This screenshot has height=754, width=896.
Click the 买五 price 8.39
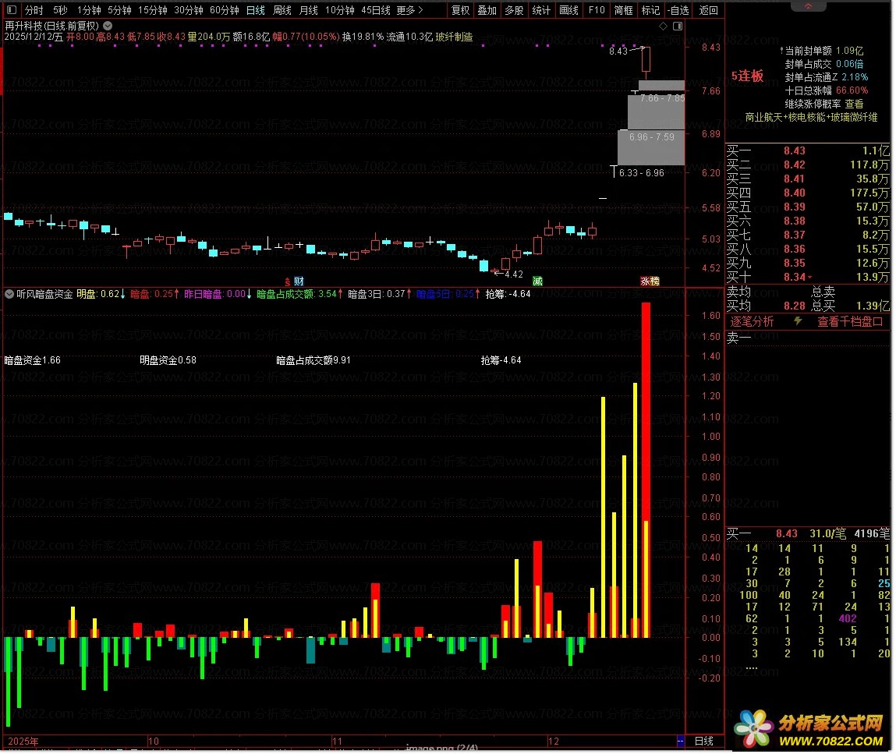(x=795, y=207)
